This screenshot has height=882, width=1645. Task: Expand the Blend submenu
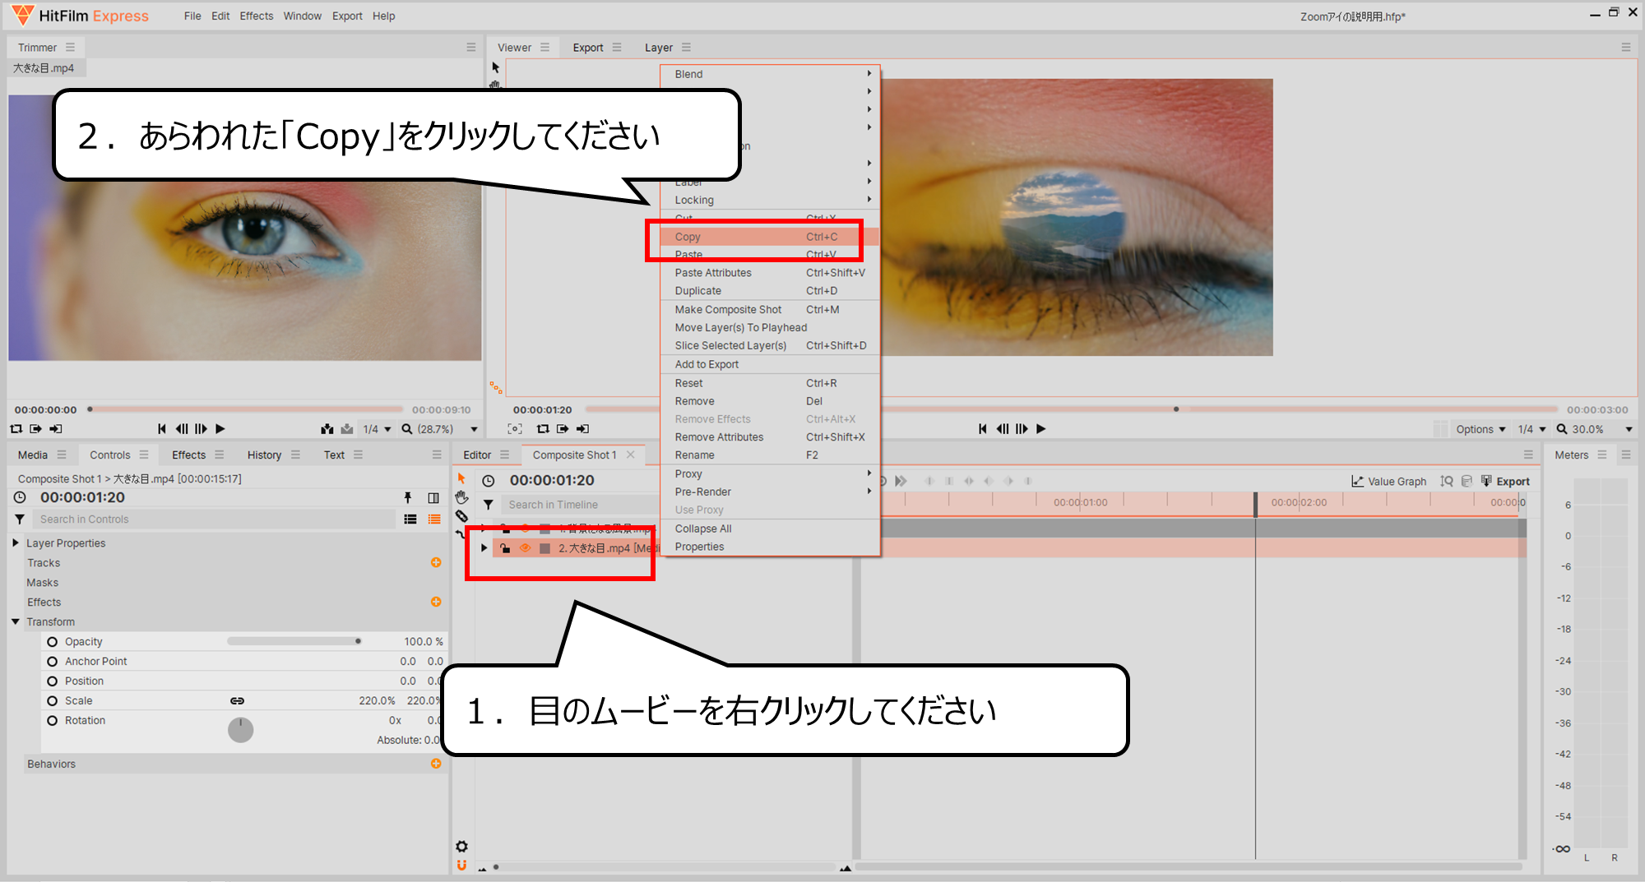[x=771, y=74]
